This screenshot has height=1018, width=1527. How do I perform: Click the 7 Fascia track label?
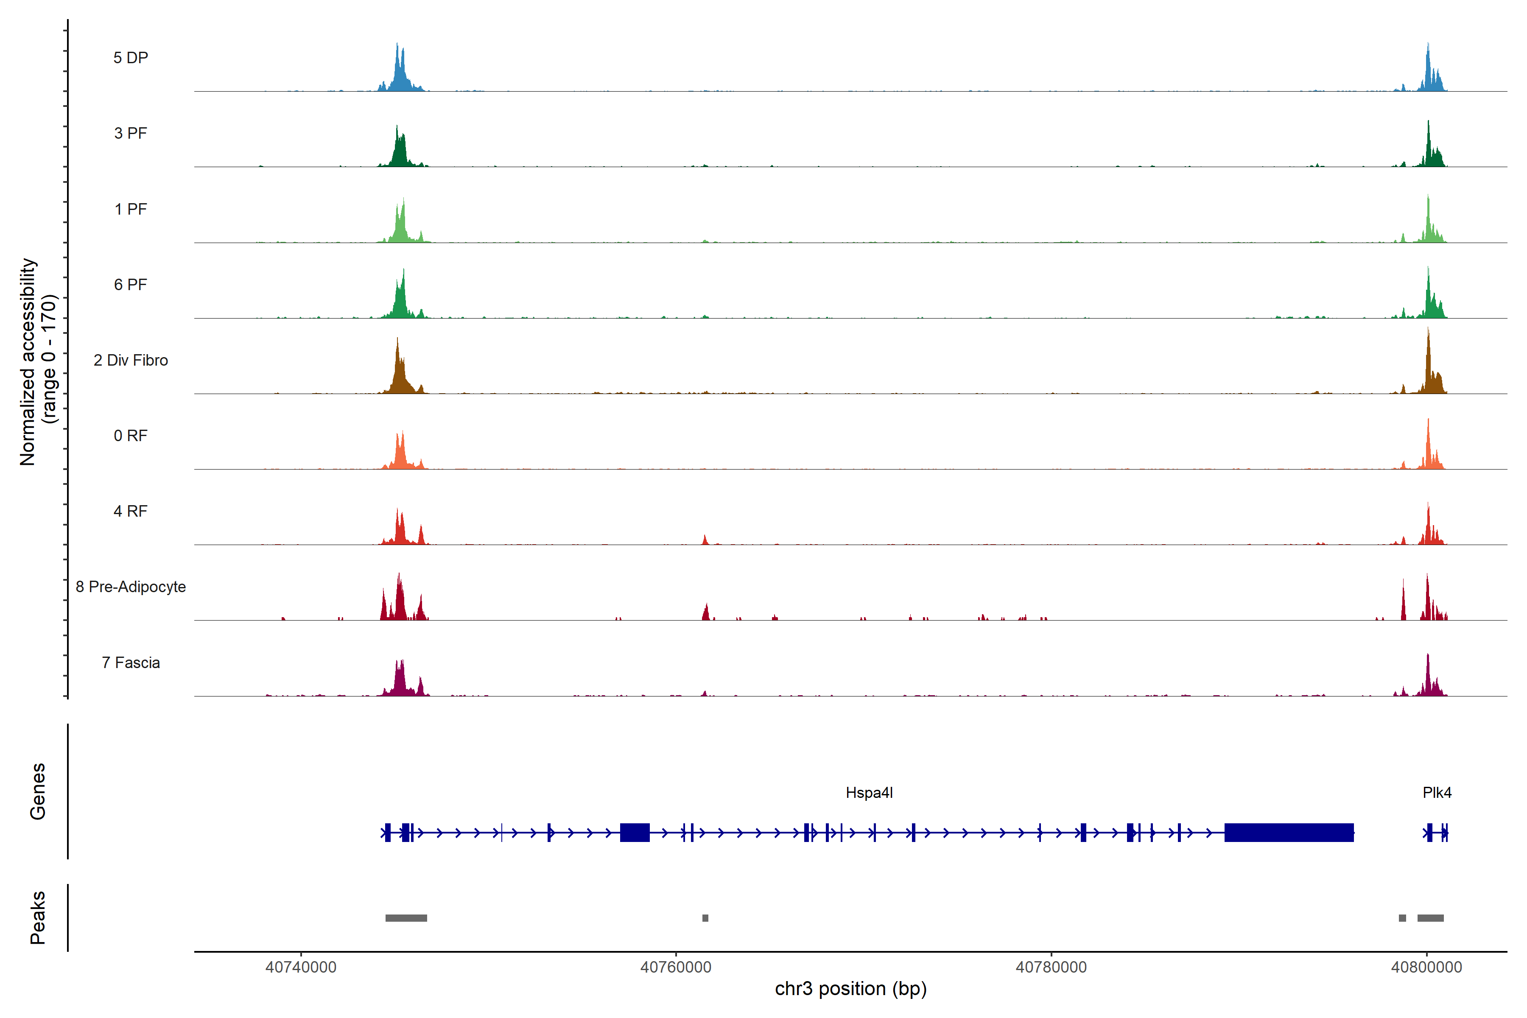[x=131, y=663]
